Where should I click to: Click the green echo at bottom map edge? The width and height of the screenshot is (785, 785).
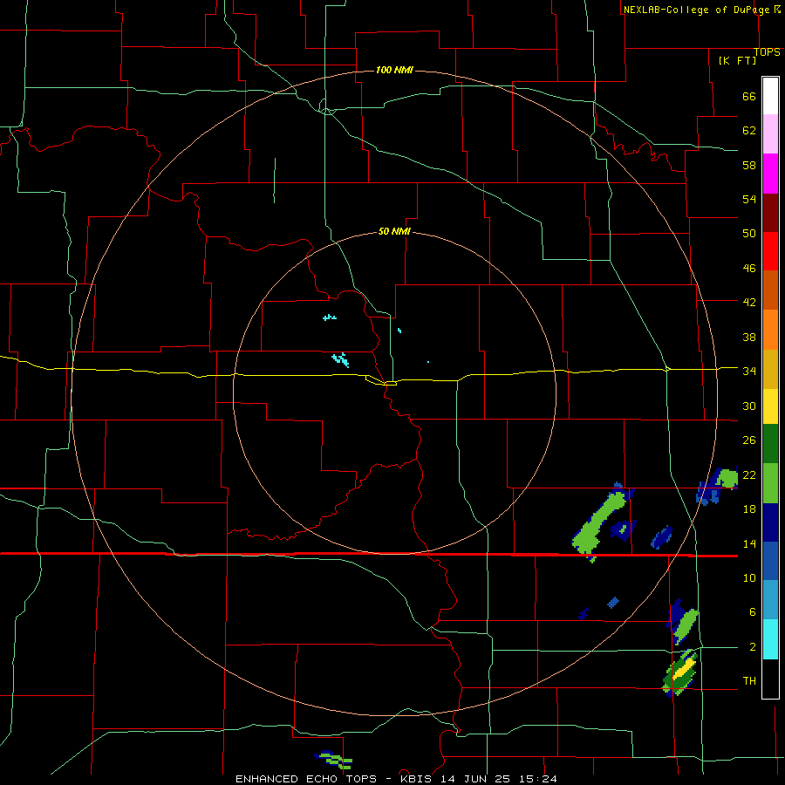pyautogui.click(x=334, y=760)
